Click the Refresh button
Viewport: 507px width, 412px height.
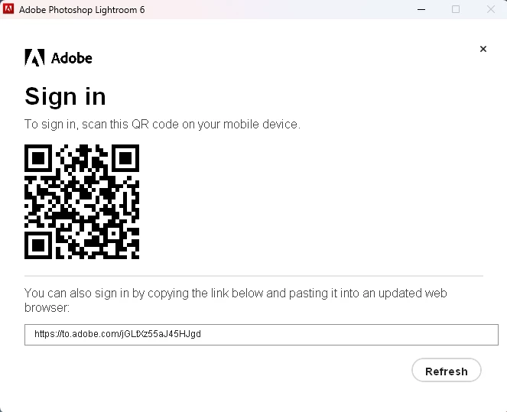tap(447, 370)
